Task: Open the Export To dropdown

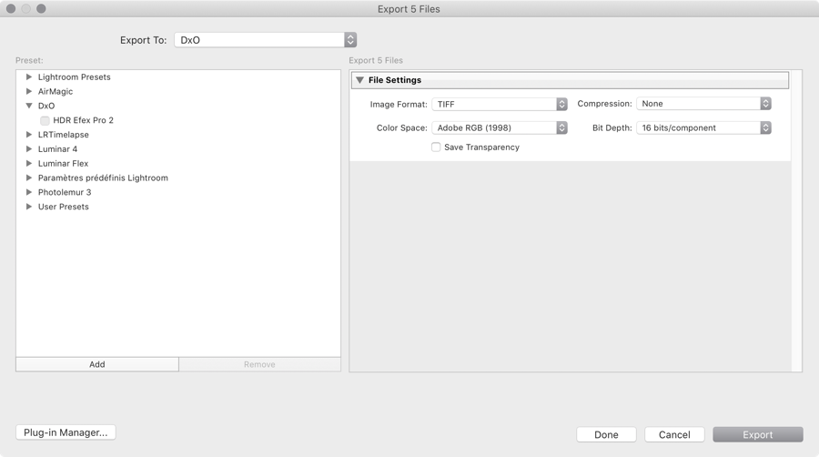Action: pos(266,40)
